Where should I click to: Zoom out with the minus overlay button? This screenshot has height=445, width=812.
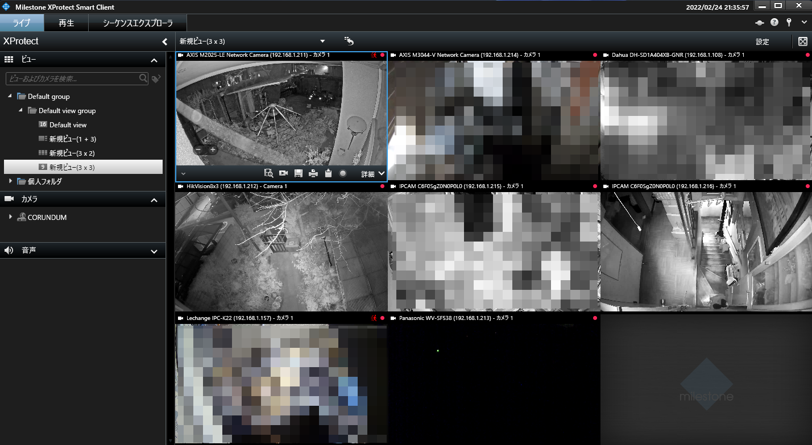click(198, 150)
